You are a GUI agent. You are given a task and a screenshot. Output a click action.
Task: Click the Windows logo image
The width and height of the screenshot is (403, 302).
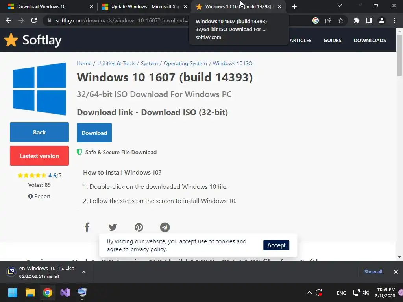pyautogui.click(x=39, y=89)
